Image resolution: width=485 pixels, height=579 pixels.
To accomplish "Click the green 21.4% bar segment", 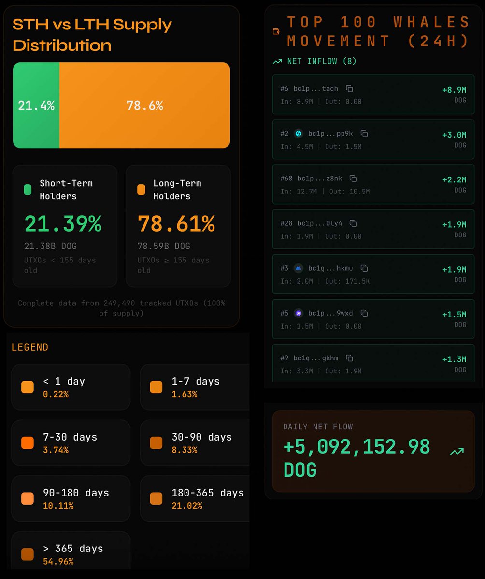I will point(36,105).
